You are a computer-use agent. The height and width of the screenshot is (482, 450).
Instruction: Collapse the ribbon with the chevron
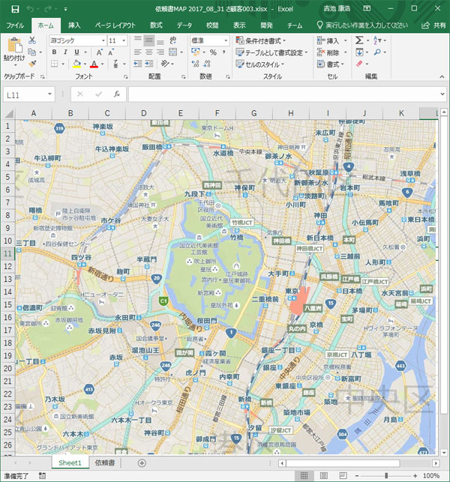pyautogui.click(x=442, y=76)
